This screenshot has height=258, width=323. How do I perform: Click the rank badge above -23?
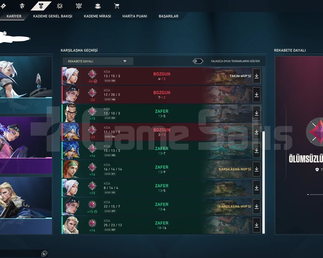pos(92,130)
